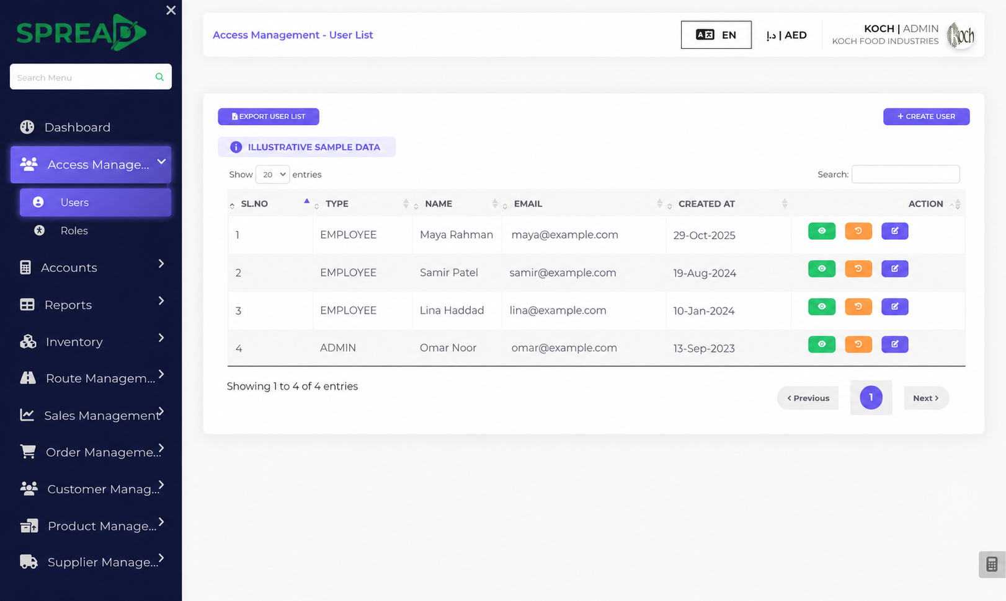Screen dimensions: 1006x601
Task: Expand the Reports menu
Action: [91, 304]
